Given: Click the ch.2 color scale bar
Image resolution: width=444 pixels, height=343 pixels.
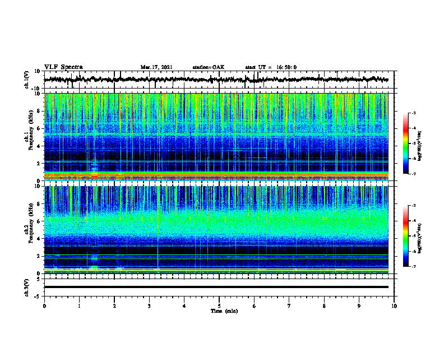Looking at the screenshot, I should click(405, 236).
